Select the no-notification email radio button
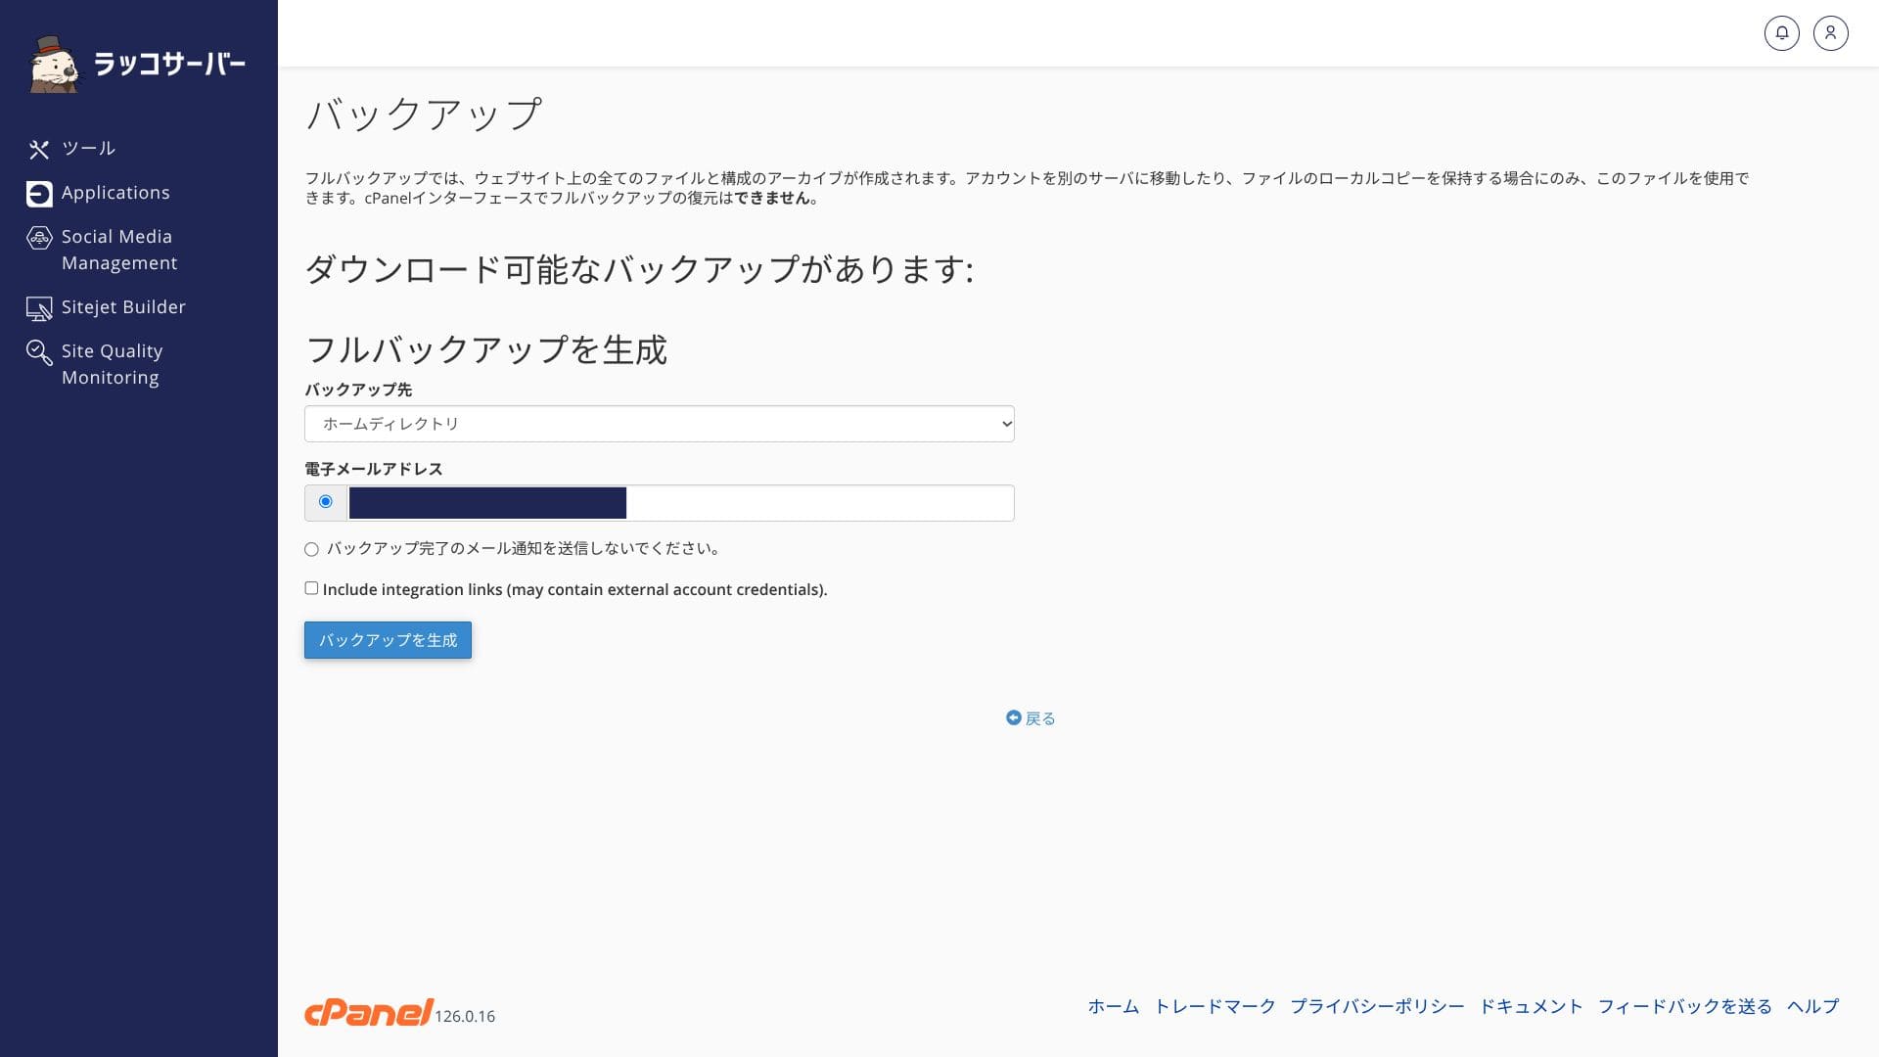Viewport: 1879px width, 1057px height. click(311, 549)
